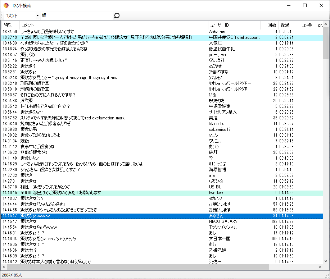Select the 刑務所の飯で草 row at 13:52:48

pyautogui.click(x=108, y=83)
